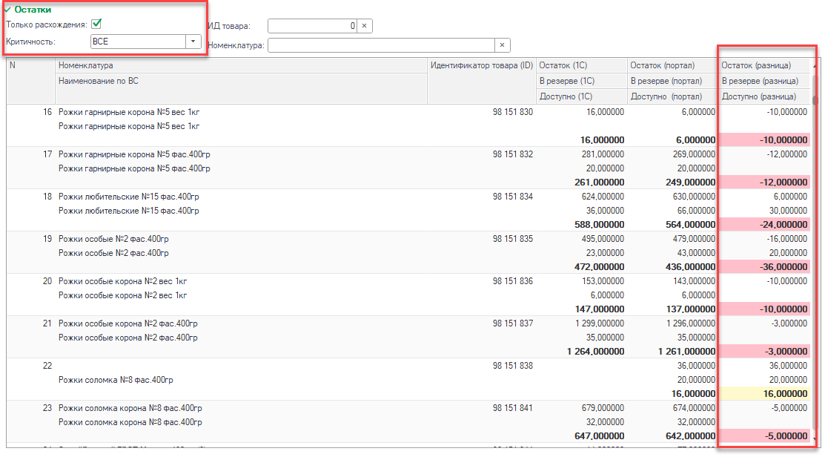This screenshot has width=825, height=457.
Task: Sort by the Номенклатура column header
Action: [242, 65]
